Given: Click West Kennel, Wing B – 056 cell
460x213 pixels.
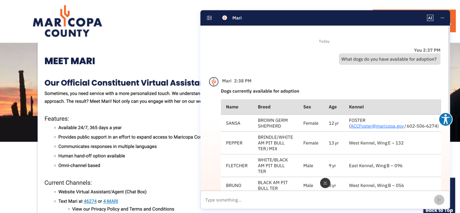Looking at the screenshot, I should point(376,186).
